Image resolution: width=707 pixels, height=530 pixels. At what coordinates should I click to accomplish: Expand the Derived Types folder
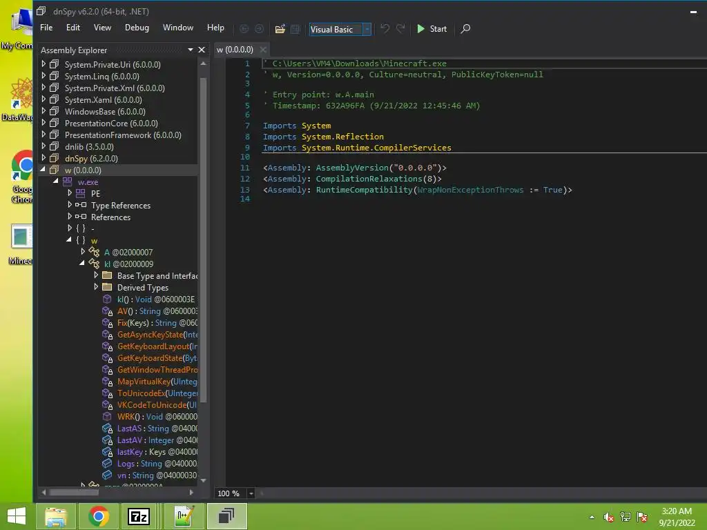[96, 286]
